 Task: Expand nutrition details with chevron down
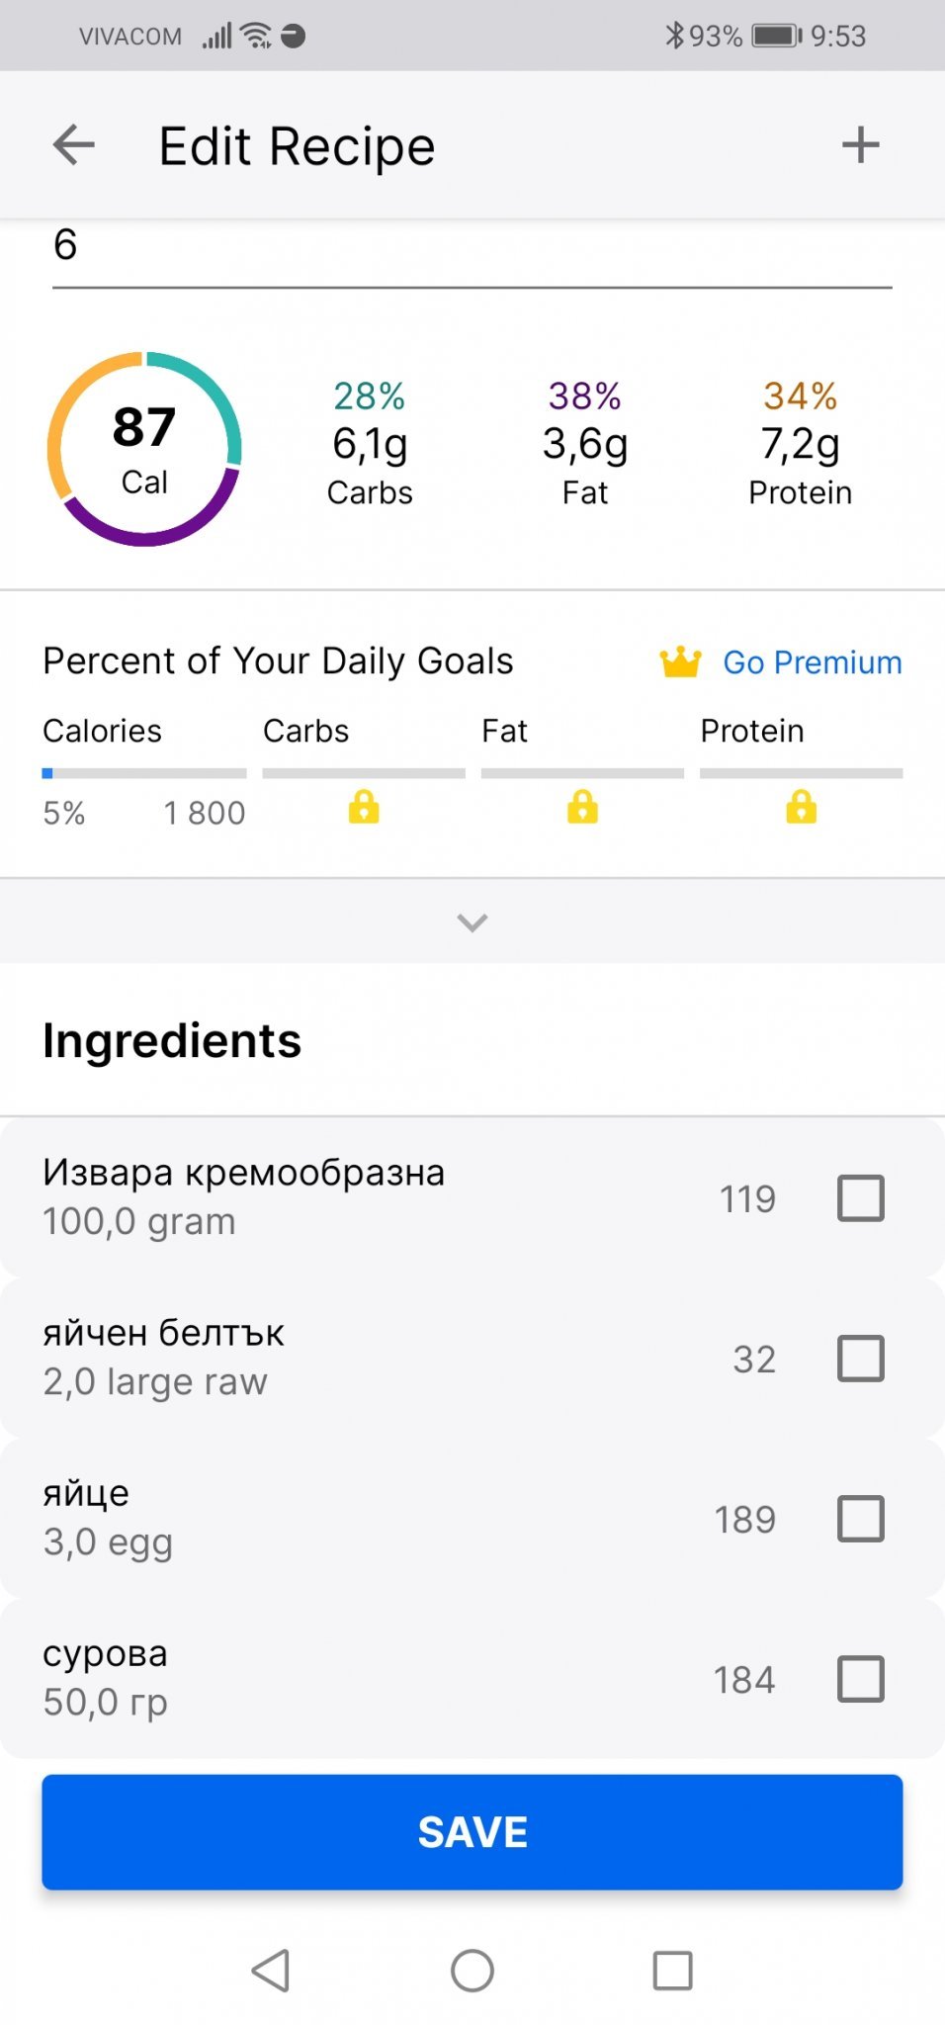pyautogui.click(x=472, y=923)
